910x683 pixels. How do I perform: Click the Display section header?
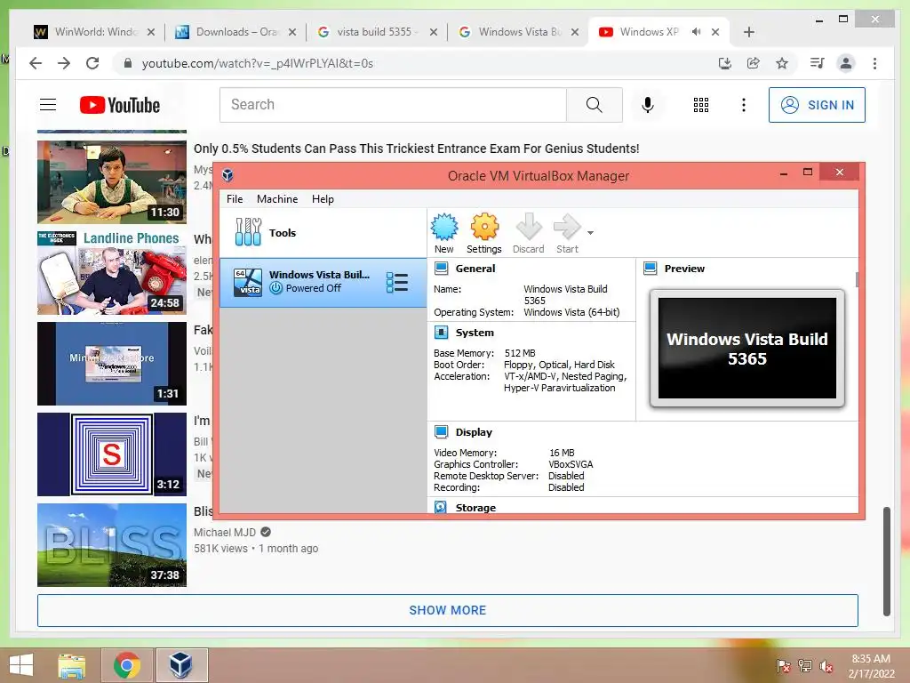(474, 432)
